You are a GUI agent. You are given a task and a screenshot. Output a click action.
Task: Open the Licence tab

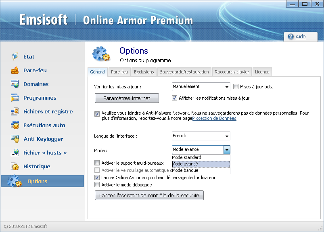(262, 72)
